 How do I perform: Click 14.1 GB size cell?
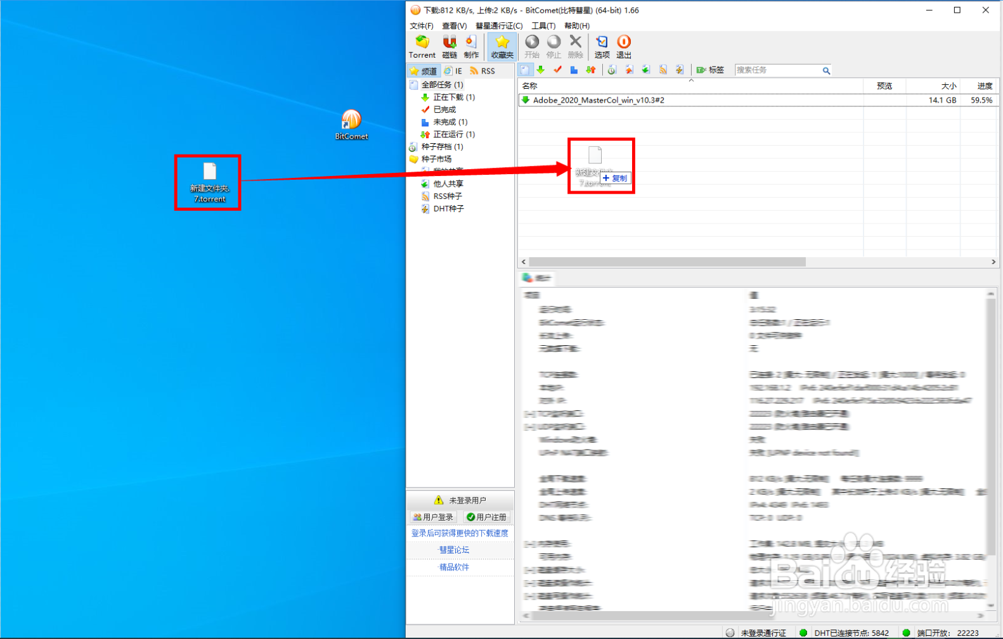pos(942,100)
